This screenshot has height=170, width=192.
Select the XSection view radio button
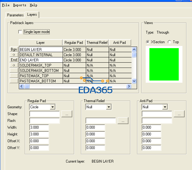click(148, 42)
